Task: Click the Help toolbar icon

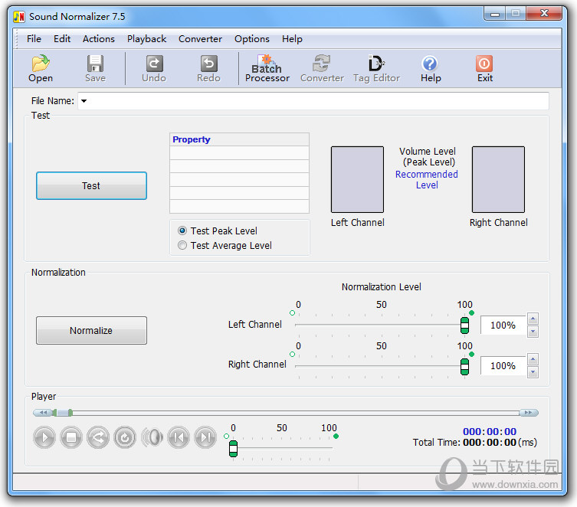Action: 431,68
